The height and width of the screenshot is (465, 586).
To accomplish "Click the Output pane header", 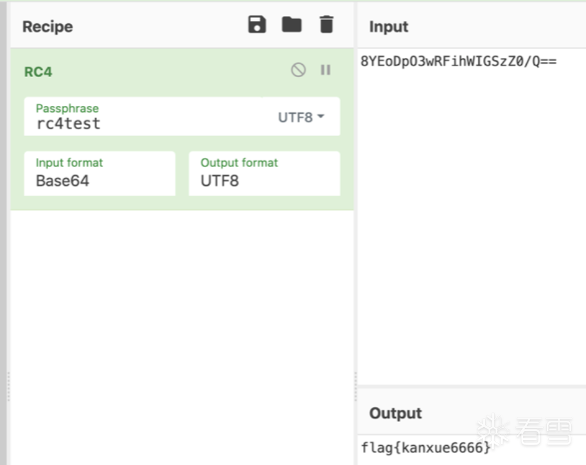I will [395, 413].
